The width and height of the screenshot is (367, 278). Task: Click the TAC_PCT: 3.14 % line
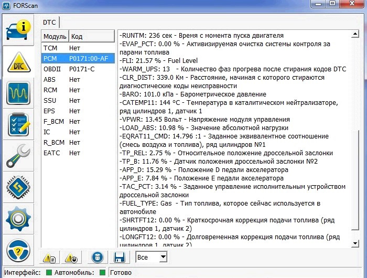pos(232,191)
